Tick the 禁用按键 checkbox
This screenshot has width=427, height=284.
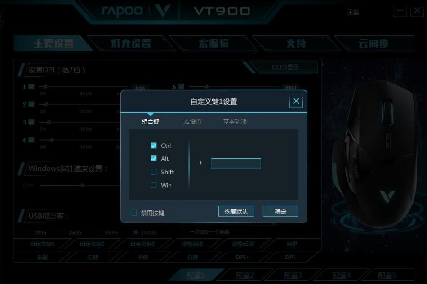pos(133,213)
